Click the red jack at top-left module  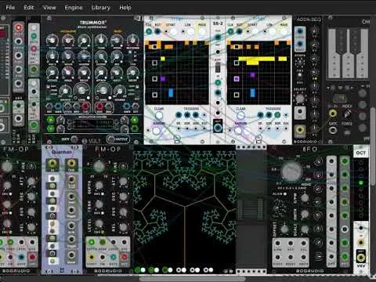[18, 27]
